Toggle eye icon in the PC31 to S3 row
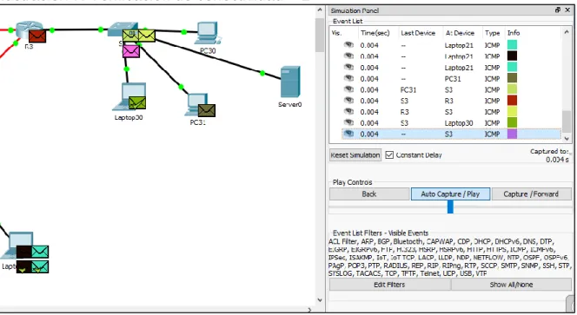 [348, 89]
